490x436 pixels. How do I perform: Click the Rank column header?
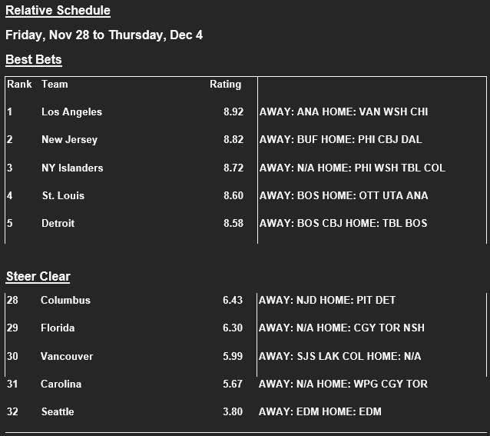[x=19, y=84]
